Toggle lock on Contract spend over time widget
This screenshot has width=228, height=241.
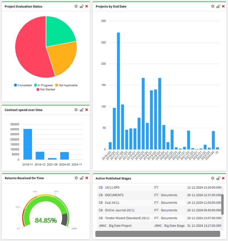tap(82, 110)
